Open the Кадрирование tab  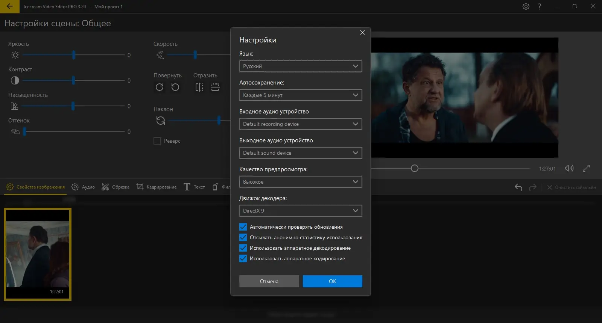pos(157,187)
